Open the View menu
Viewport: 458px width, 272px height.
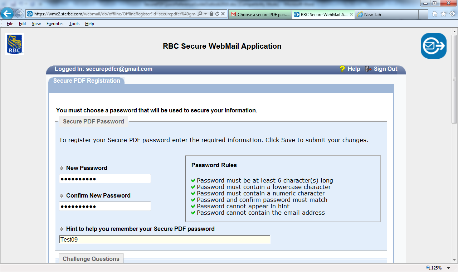pyautogui.click(x=36, y=24)
